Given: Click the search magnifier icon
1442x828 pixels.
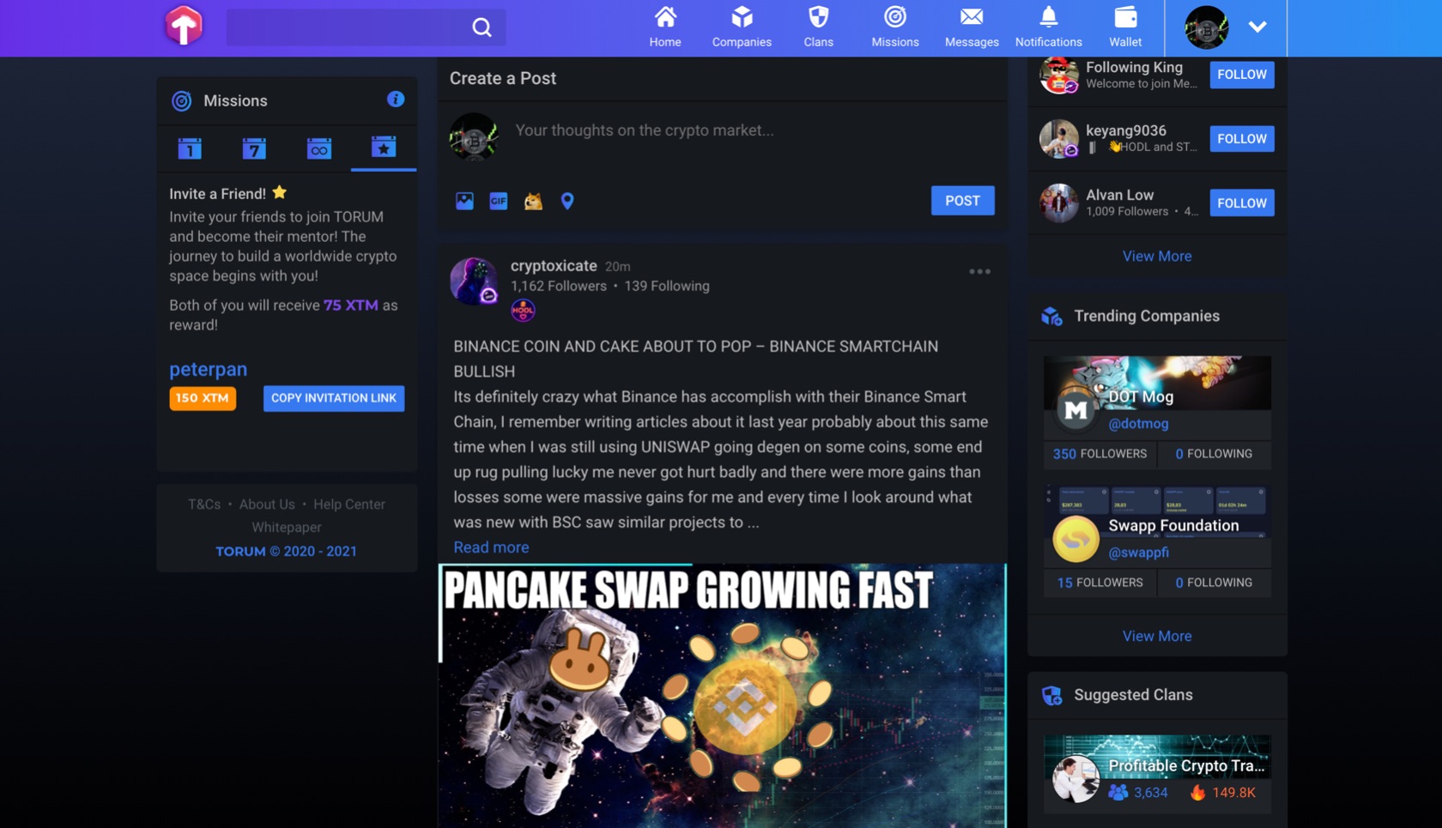Looking at the screenshot, I should tap(482, 27).
